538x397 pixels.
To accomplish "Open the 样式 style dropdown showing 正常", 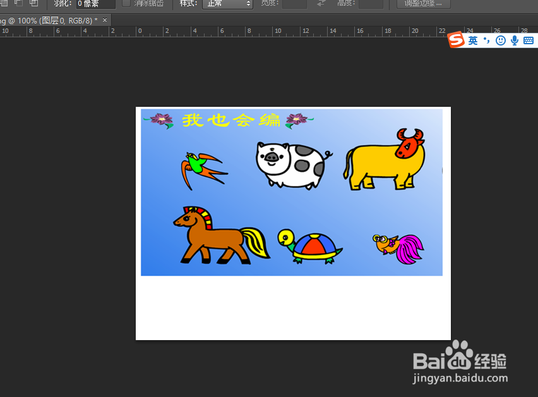I will pos(227,3).
